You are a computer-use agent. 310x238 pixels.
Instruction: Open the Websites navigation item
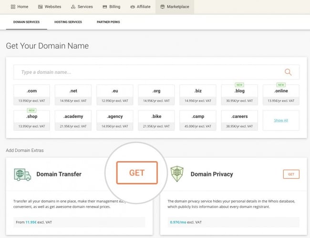click(50, 7)
